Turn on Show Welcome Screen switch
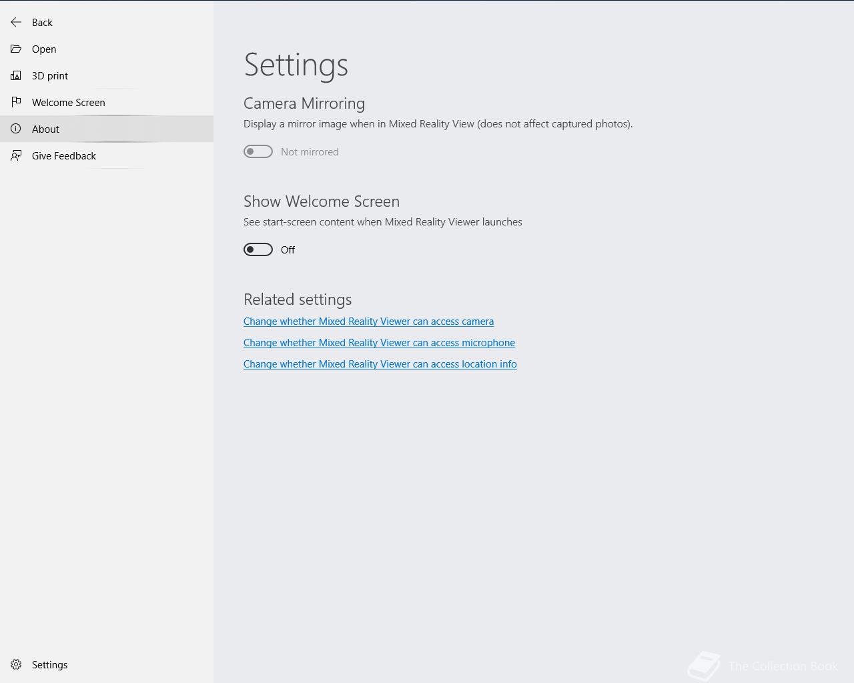Screen dimensions: 854x683 pyautogui.click(x=258, y=249)
